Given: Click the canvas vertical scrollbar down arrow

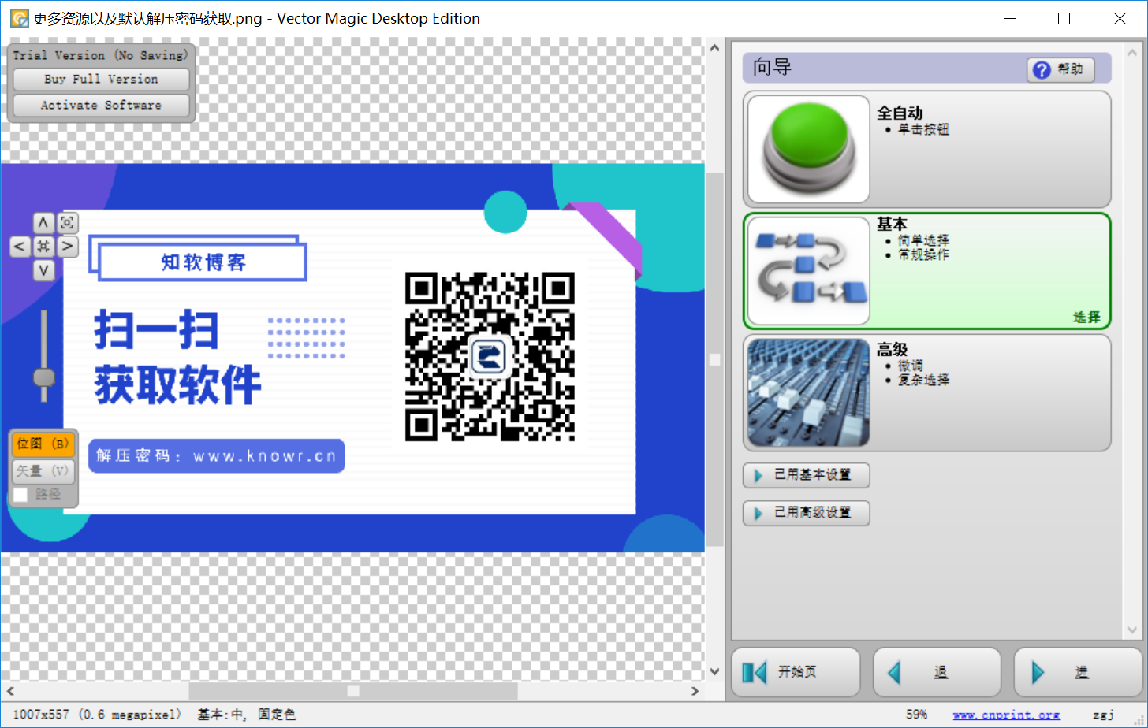Looking at the screenshot, I should (x=715, y=672).
